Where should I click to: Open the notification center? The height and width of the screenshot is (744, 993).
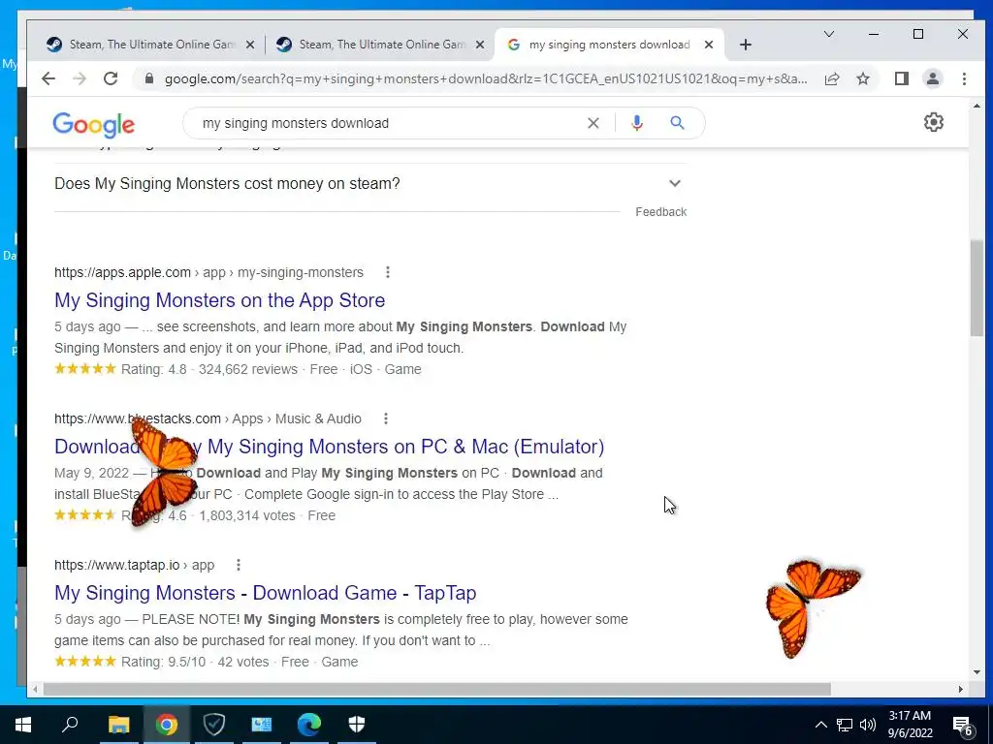coord(962,725)
